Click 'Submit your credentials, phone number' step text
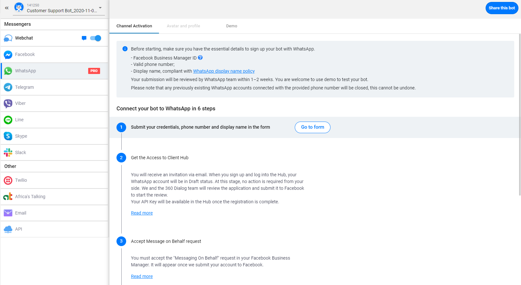The width and height of the screenshot is (521, 285). (200, 127)
